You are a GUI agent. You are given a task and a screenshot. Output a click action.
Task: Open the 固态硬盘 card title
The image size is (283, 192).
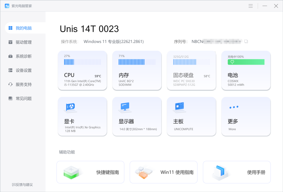coord(183,75)
